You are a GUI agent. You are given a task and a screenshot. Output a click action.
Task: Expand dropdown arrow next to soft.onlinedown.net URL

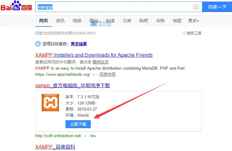point(85,136)
